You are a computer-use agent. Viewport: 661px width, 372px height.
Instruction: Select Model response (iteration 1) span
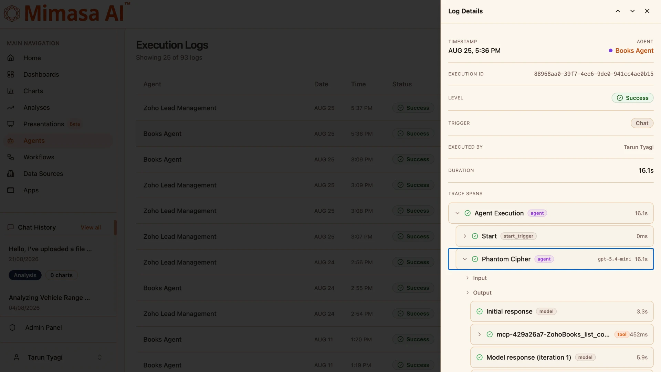pos(562,358)
